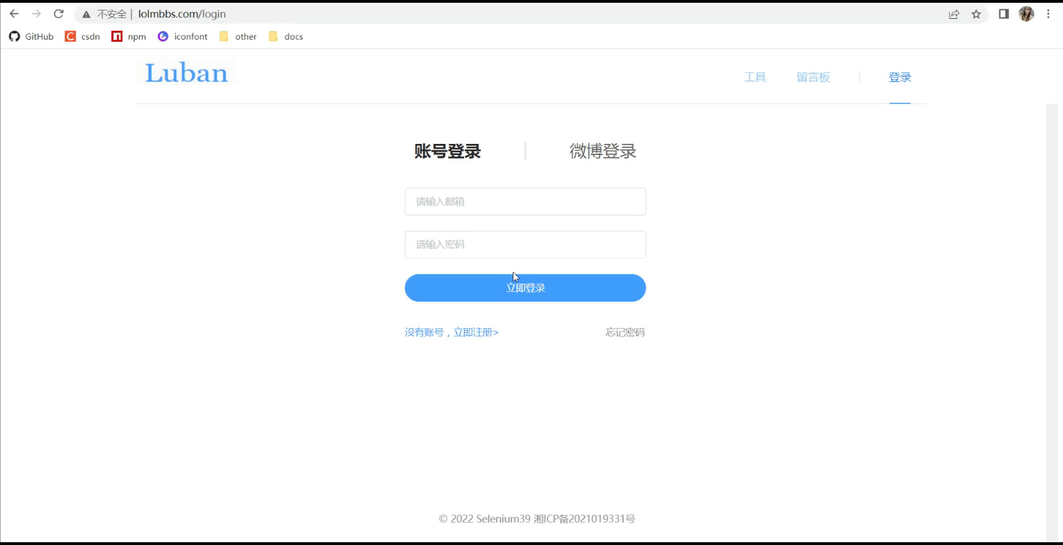
Task: Expand the 'docs' bookmarks folder
Action: (x=285, y=36)
